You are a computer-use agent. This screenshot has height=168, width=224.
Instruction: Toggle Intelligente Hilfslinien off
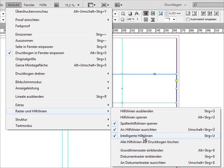coord(165,136)
